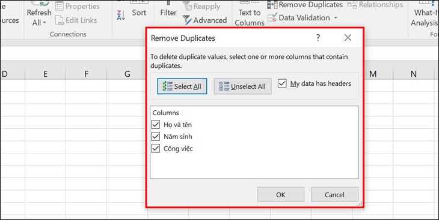Expand the Refresh All dropdown arrow
The width and height of the screenshot is (439, 220).
point(45,23)
